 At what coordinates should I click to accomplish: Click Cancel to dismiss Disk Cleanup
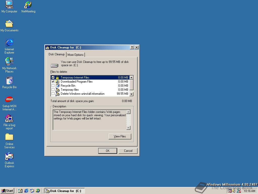click(128, 151)
